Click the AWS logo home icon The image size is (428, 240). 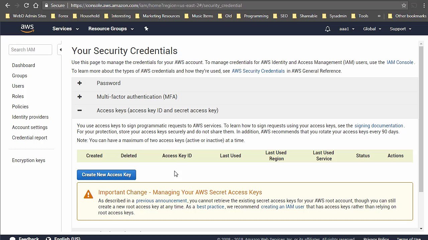click(x=27, y=29)
